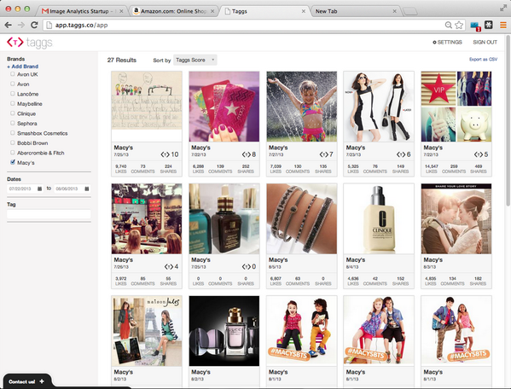Open the Clinique bottle post thumbnail

pos(379,218)
